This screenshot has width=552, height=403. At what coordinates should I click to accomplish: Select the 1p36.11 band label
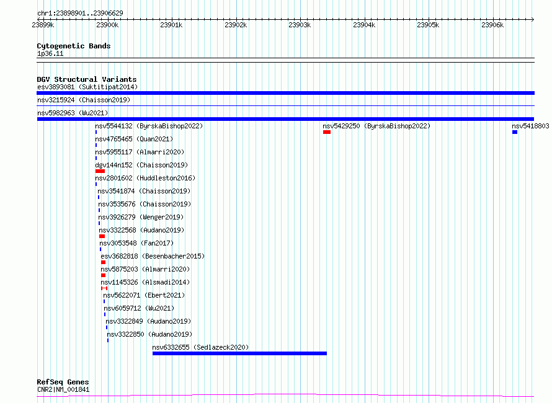pos(50,53)
